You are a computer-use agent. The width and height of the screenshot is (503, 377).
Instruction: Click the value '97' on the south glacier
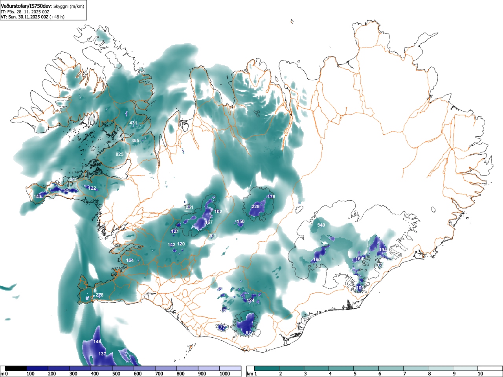248,333
